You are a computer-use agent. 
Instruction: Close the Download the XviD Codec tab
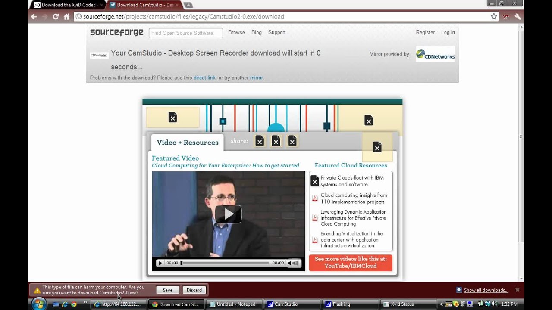click(x=101, y=5)
